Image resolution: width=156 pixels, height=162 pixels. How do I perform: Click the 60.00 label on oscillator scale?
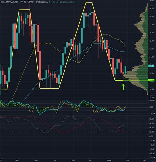pyautogui.click(x=152, y=123)
